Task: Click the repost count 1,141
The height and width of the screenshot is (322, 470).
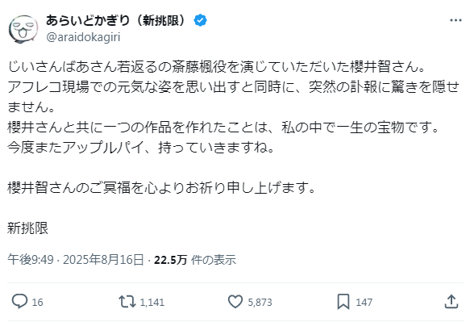Action: [x=152, y=302]
